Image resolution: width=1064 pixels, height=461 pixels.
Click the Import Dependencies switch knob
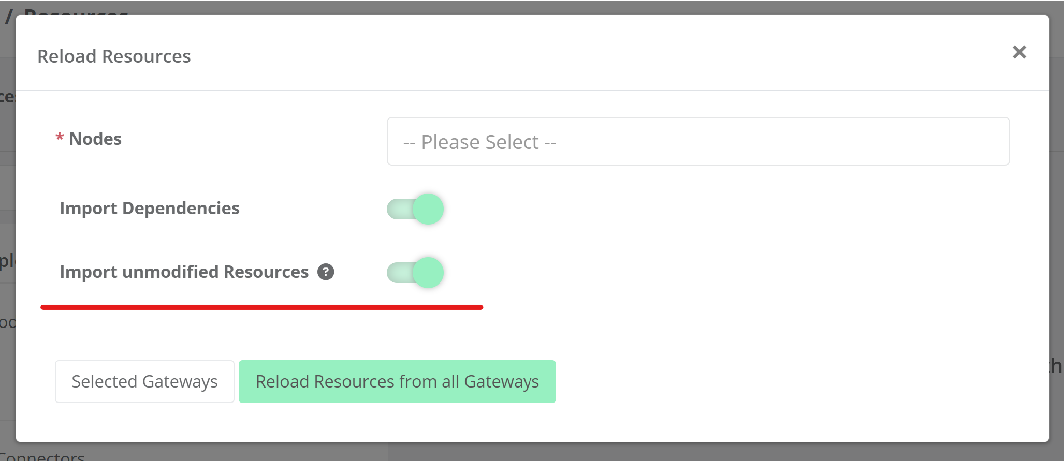click(429, 209)
